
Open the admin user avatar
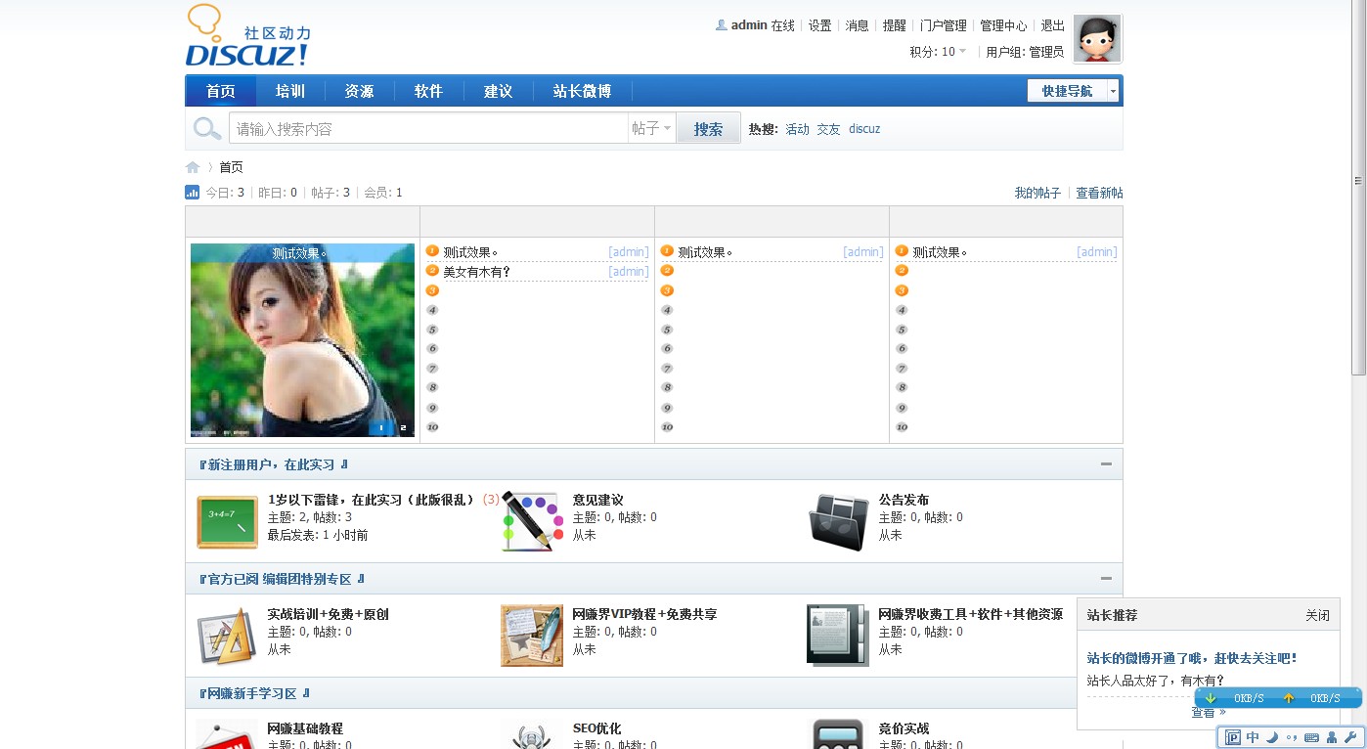[x=1097, y=39]
